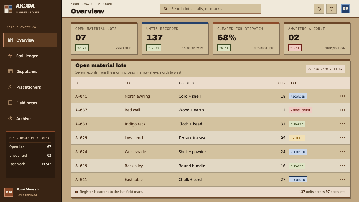
Task: Click CLEARED badge on lot A-033
Action: tap(297, 124)
